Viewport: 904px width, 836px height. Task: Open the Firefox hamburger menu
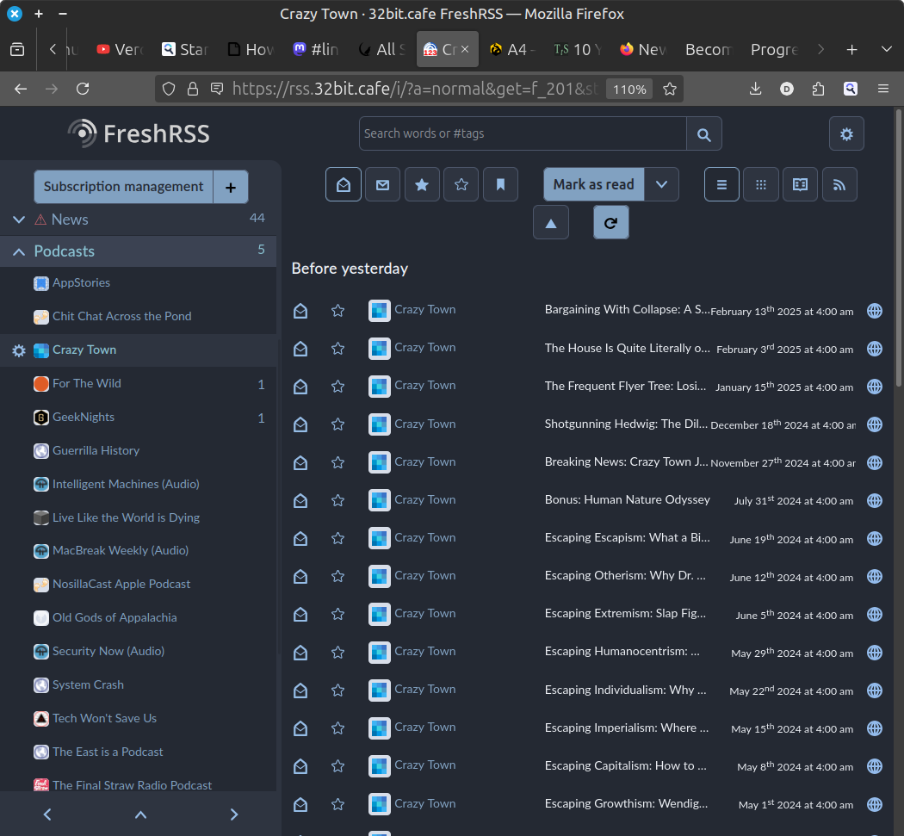(x=883, y=89)
